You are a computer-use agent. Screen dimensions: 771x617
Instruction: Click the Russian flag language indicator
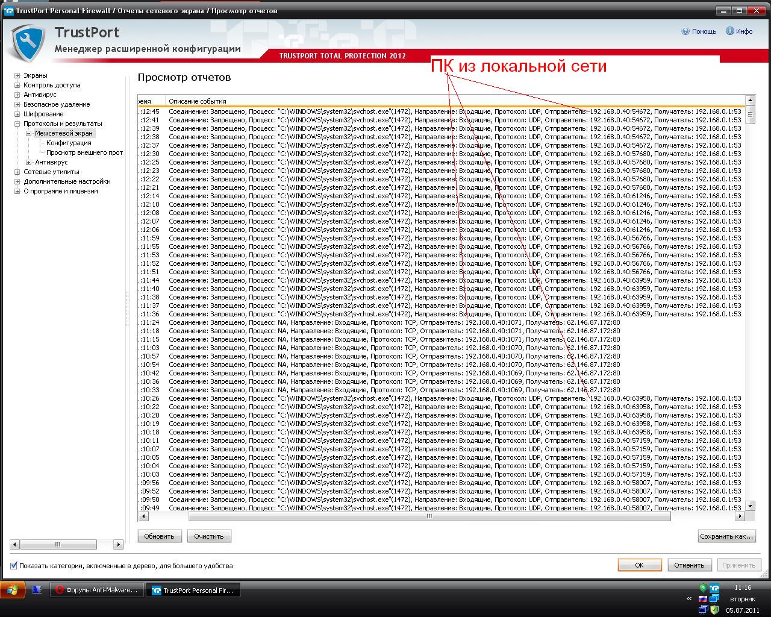(x=702, y=599)
